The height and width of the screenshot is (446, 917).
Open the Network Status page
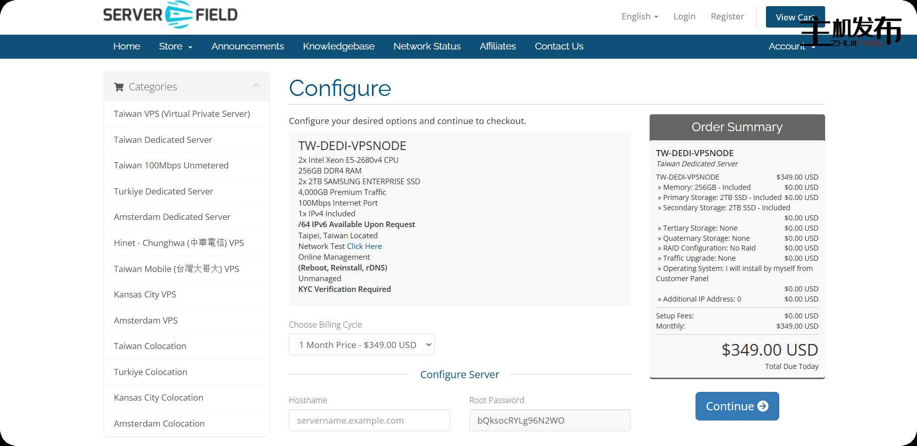coord(427,46)
